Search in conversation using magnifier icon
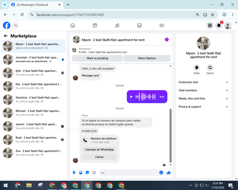The image size is (238, 190). (210, 67)
